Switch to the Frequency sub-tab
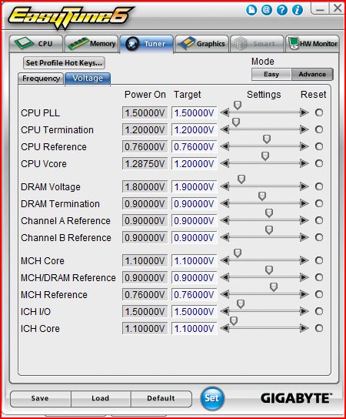The image size is (346, 419). pyautogui.click(x=41, y=79)
